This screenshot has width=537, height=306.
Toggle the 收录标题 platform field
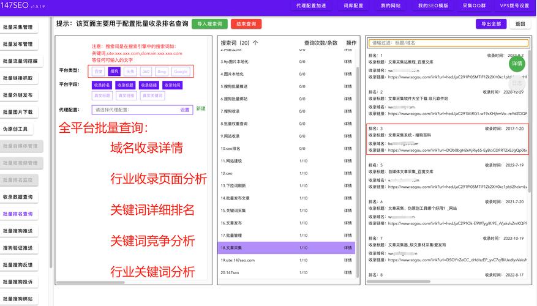tap(126, 85)
